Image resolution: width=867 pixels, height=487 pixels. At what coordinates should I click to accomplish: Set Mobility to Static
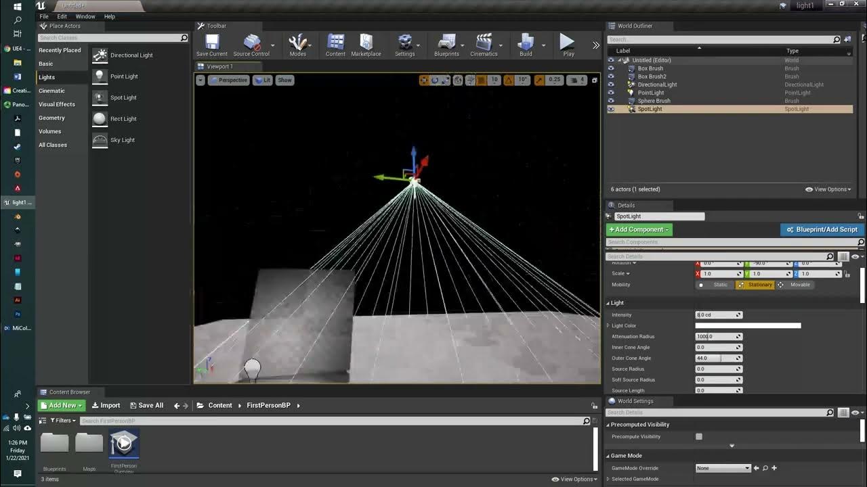[x=715, y=285]
